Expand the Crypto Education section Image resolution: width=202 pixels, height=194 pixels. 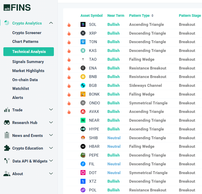51,148
